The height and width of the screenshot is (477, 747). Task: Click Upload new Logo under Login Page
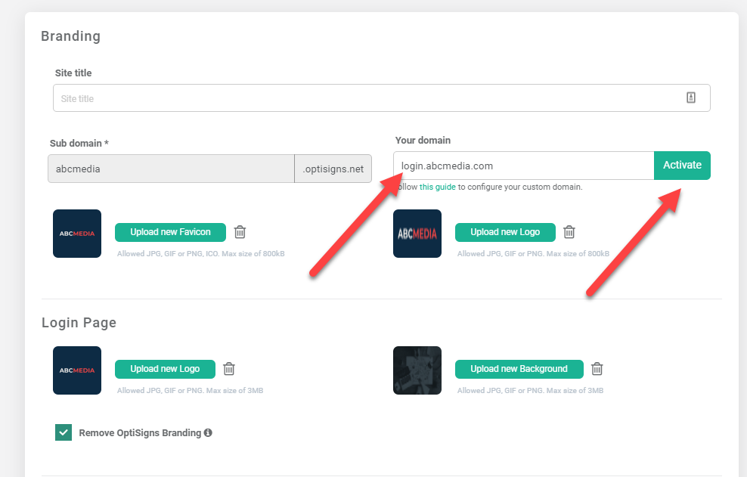[165, 369]
